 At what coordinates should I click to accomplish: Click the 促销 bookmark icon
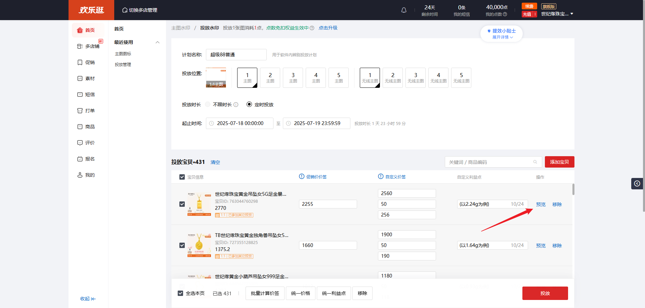point(80,62)
